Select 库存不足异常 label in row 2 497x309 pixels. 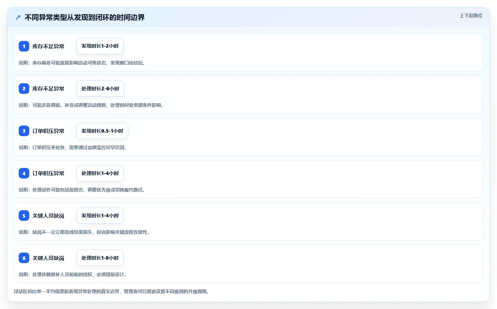[x=48, y=89]
